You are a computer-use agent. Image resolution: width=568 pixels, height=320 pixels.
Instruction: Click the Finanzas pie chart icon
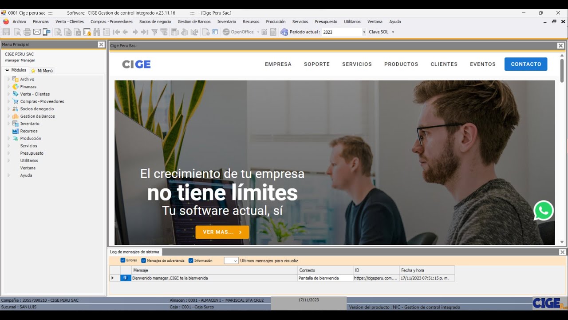pyautogui.click(x=16, y=87)
